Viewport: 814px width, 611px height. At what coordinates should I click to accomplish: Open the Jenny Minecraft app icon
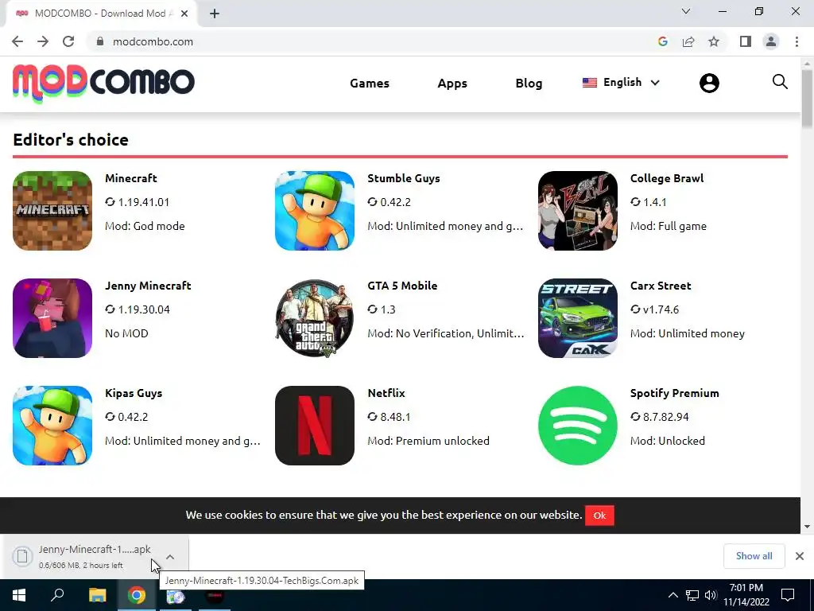[52, 318]
